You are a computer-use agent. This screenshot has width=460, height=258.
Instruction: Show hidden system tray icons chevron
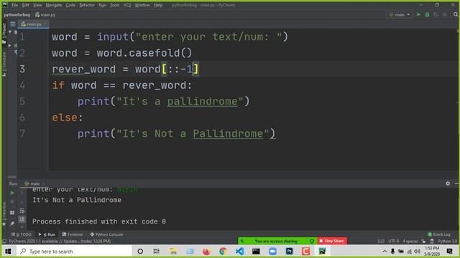click(x=385, y=252)
